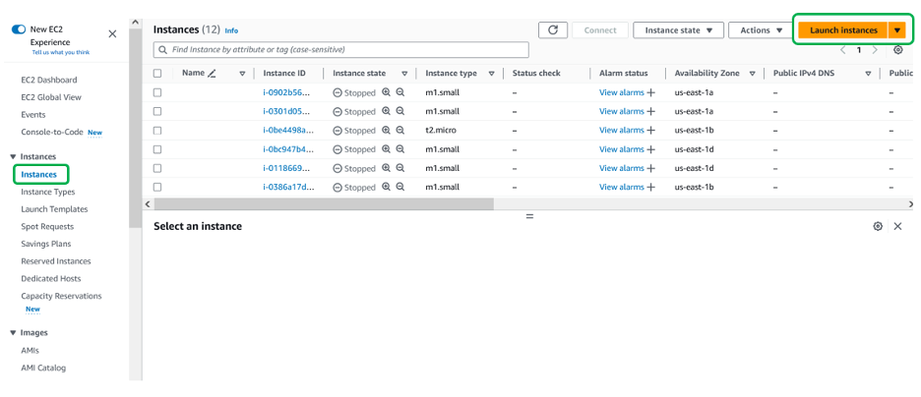Zoom out filter for i-0386a17d state

tap(400, 187)
